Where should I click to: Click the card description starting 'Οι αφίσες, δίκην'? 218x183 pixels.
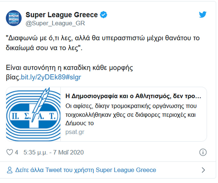click(x=131, y=114)
